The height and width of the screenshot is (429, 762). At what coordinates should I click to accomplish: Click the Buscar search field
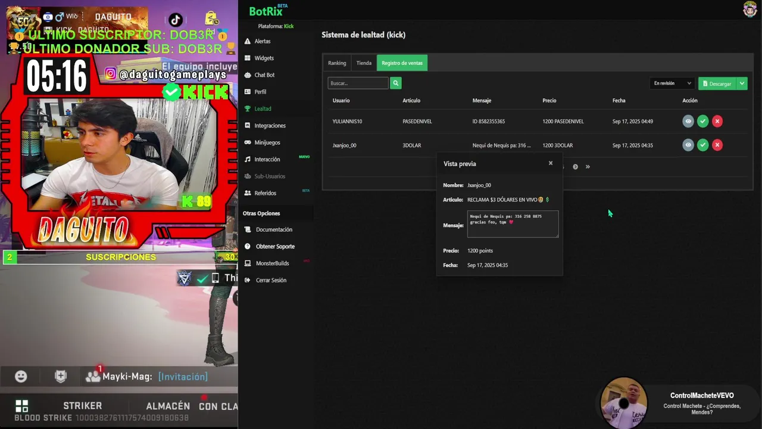(358, 83)
